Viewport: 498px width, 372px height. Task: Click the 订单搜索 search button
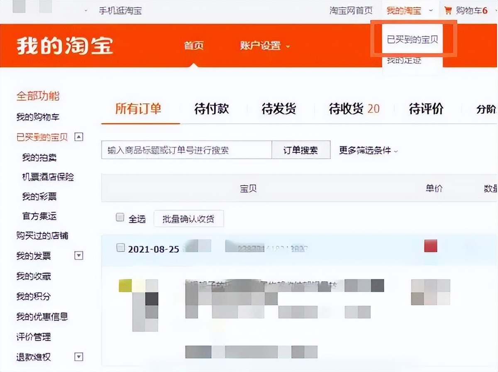(300, 150)
